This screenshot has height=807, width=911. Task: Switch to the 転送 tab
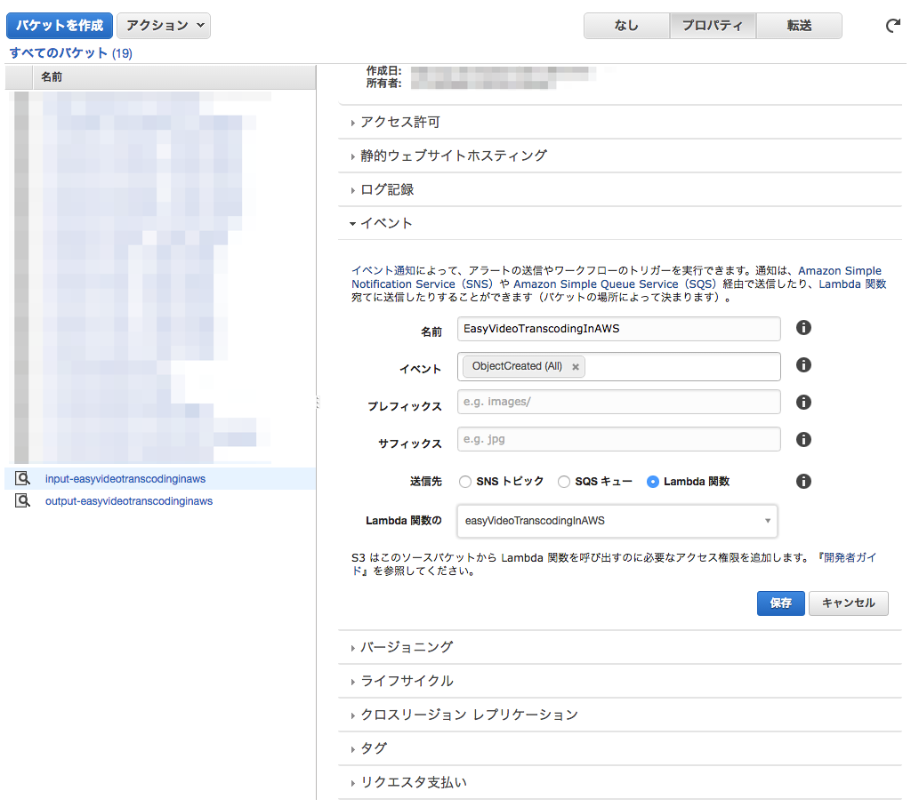coord(798,26)
